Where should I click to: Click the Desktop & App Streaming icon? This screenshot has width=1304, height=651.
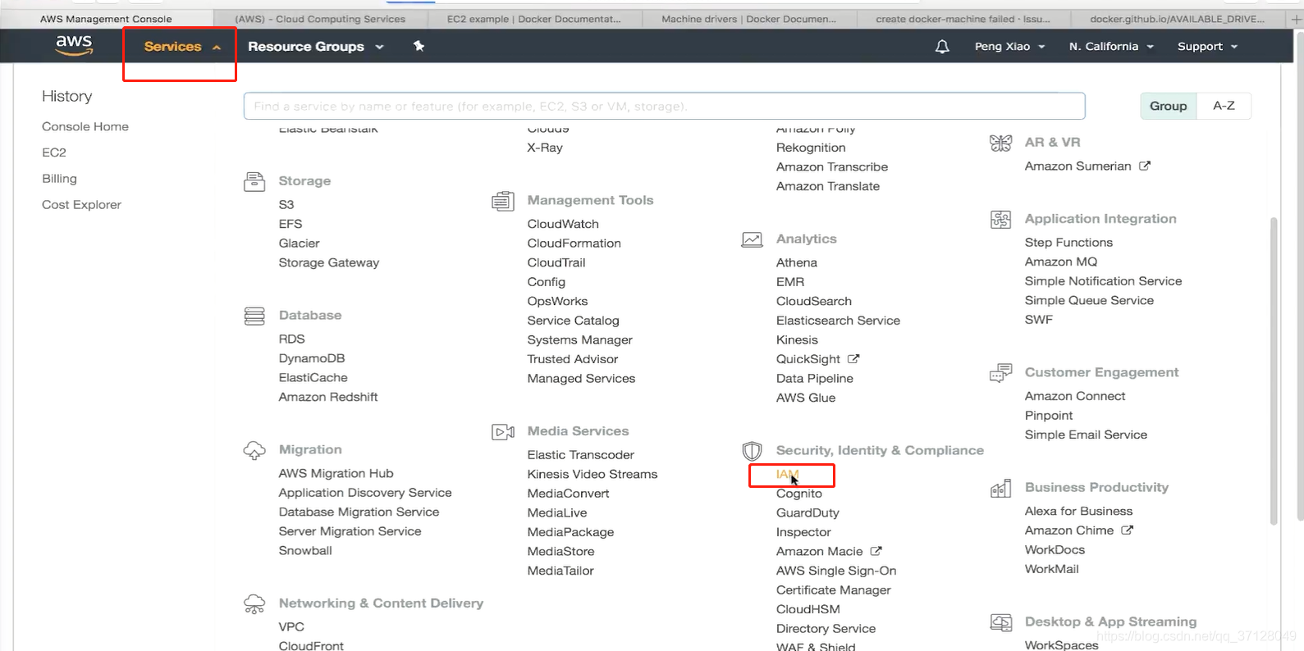(1000, 622)
